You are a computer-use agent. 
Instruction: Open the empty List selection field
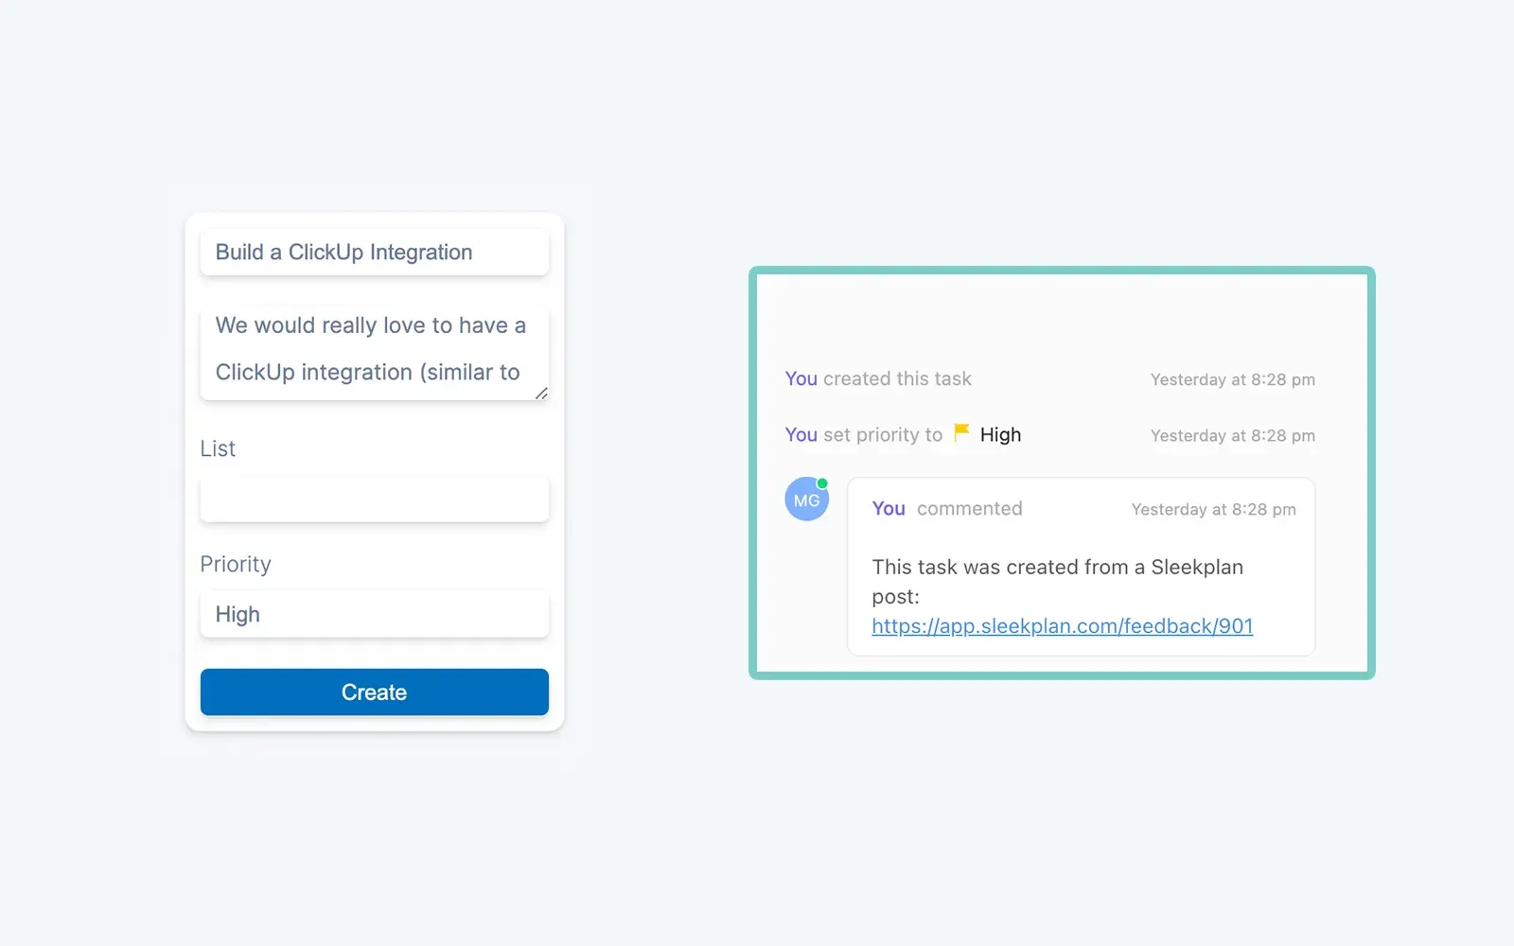[374, 499]
